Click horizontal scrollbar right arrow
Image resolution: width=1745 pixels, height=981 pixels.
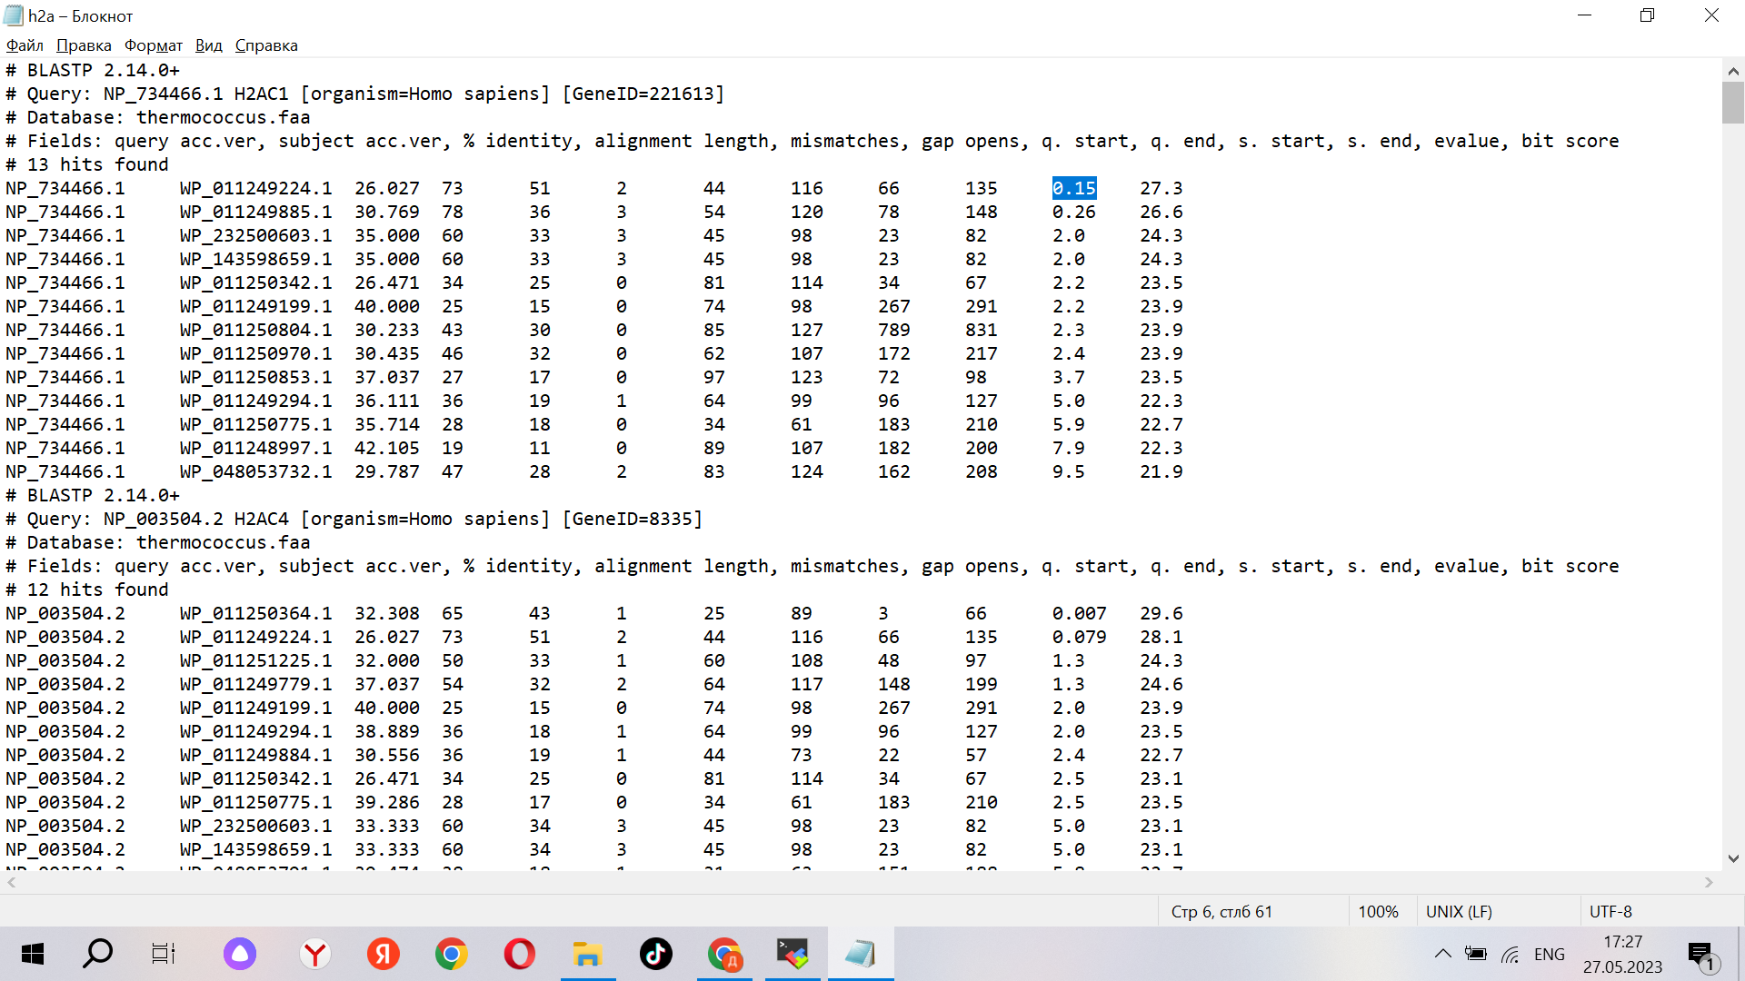[1709, 882]
